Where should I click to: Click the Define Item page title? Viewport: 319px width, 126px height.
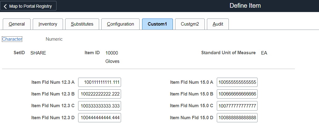click(245, 6)
